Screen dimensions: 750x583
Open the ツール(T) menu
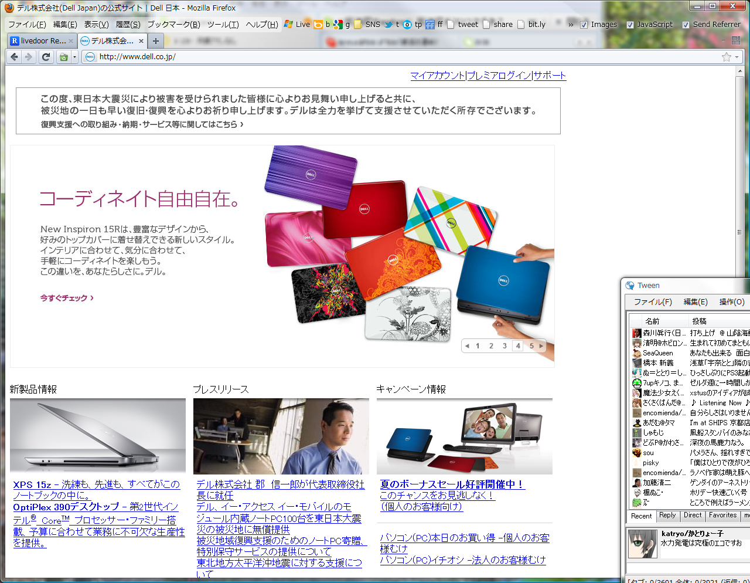[223, 25]
